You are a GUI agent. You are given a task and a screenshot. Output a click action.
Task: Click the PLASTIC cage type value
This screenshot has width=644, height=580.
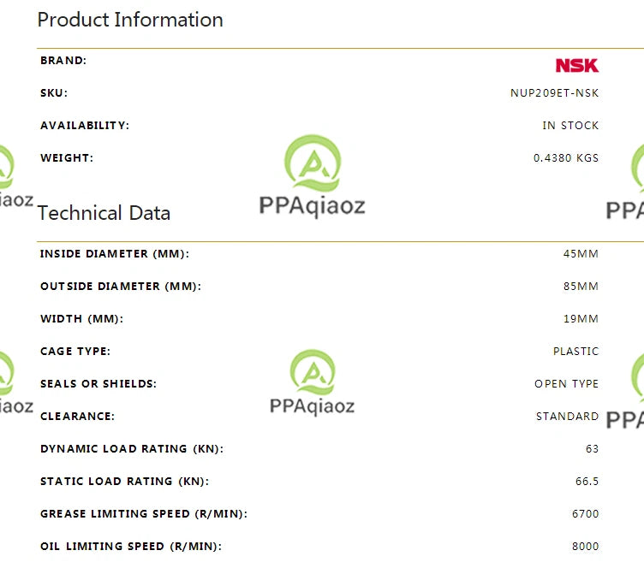tap(575, 352)
